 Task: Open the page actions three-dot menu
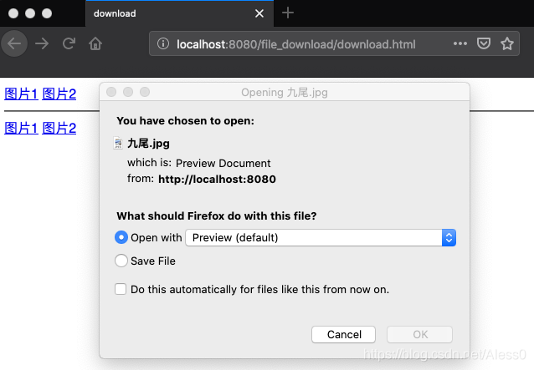click(460, 43)
